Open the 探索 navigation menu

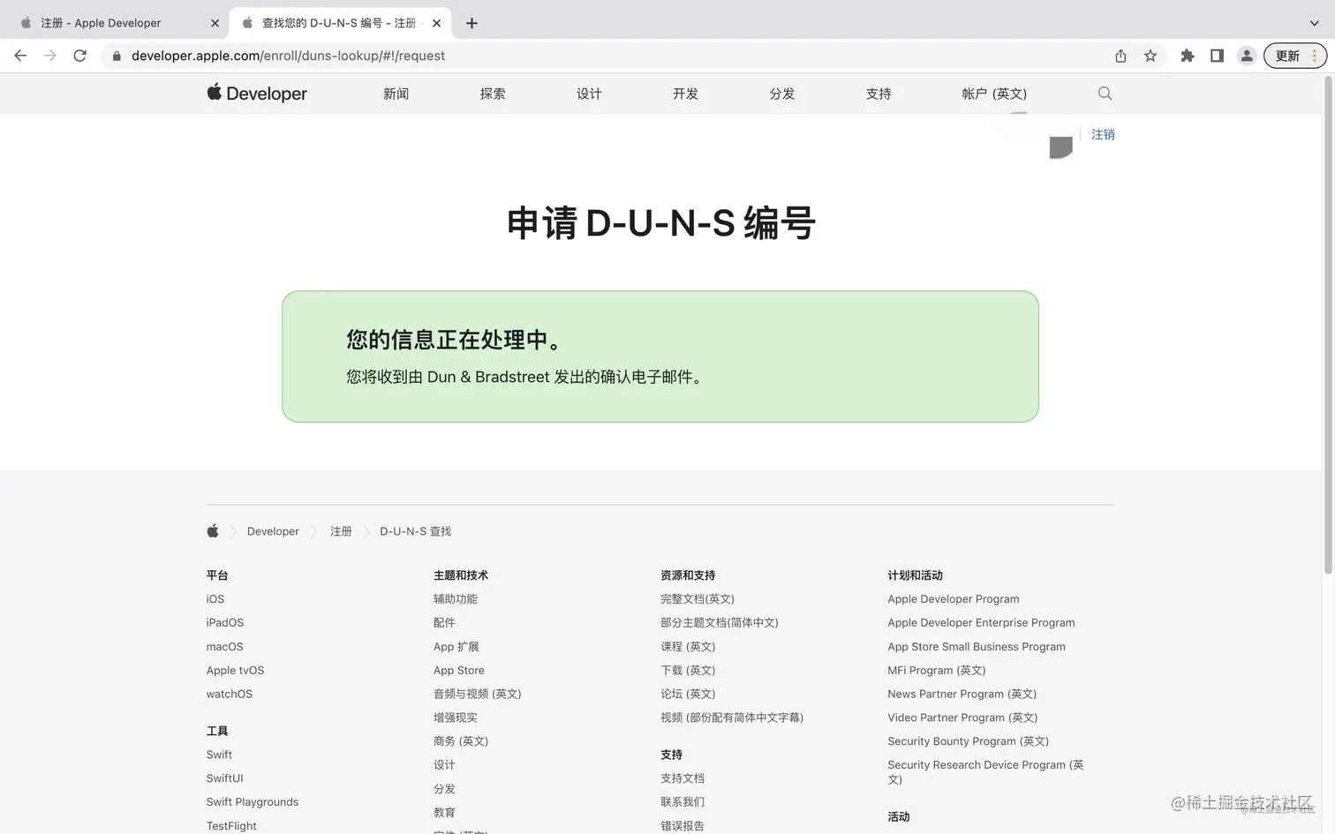point(493,94)
